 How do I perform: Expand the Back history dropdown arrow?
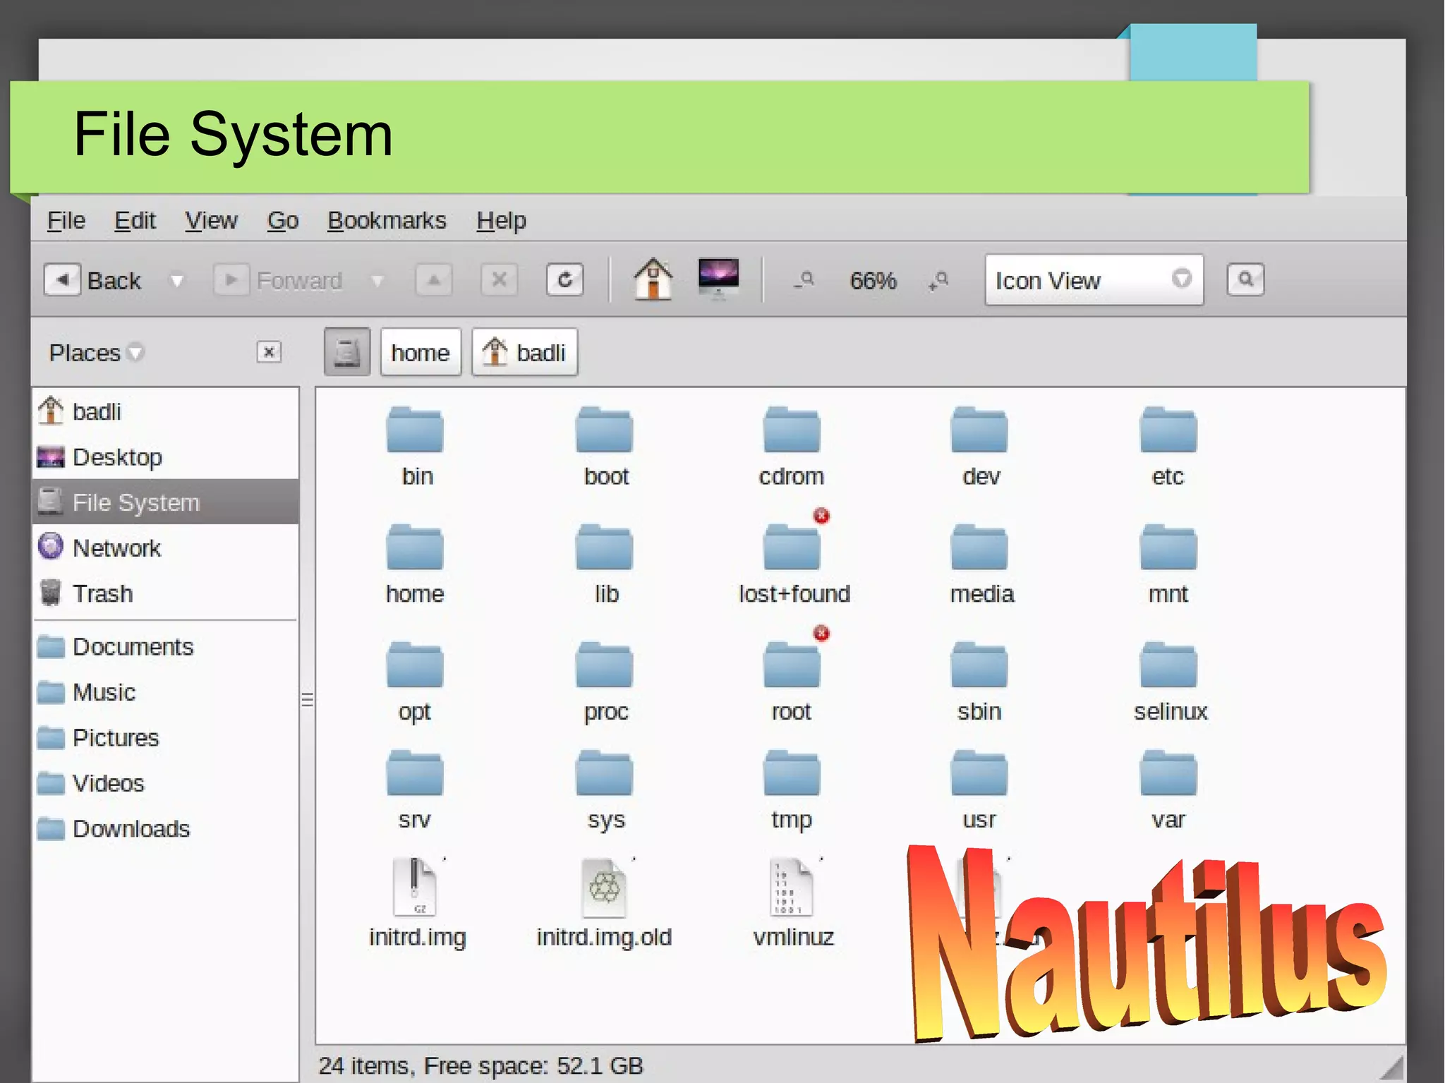click(x=177, y=281)
